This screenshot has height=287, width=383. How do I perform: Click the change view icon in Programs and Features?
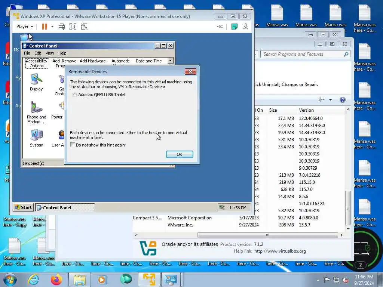[x=321, y=99]
